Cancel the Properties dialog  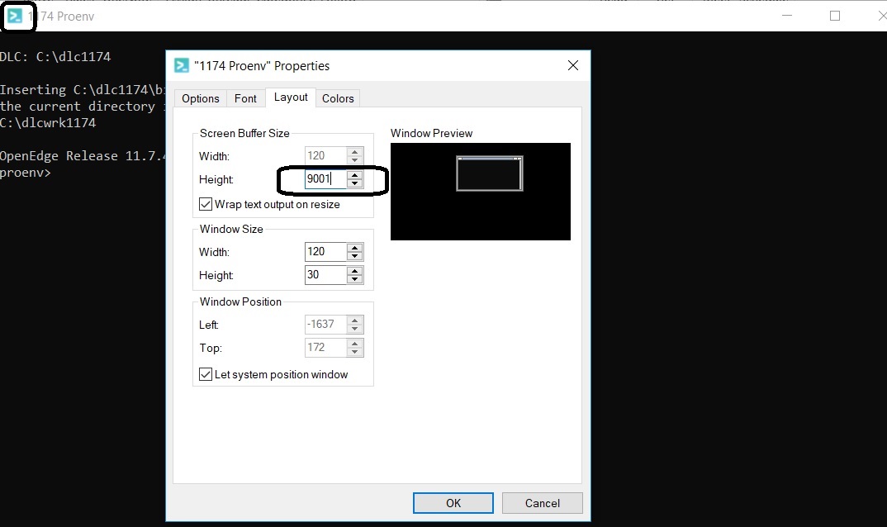coord(543,503)
